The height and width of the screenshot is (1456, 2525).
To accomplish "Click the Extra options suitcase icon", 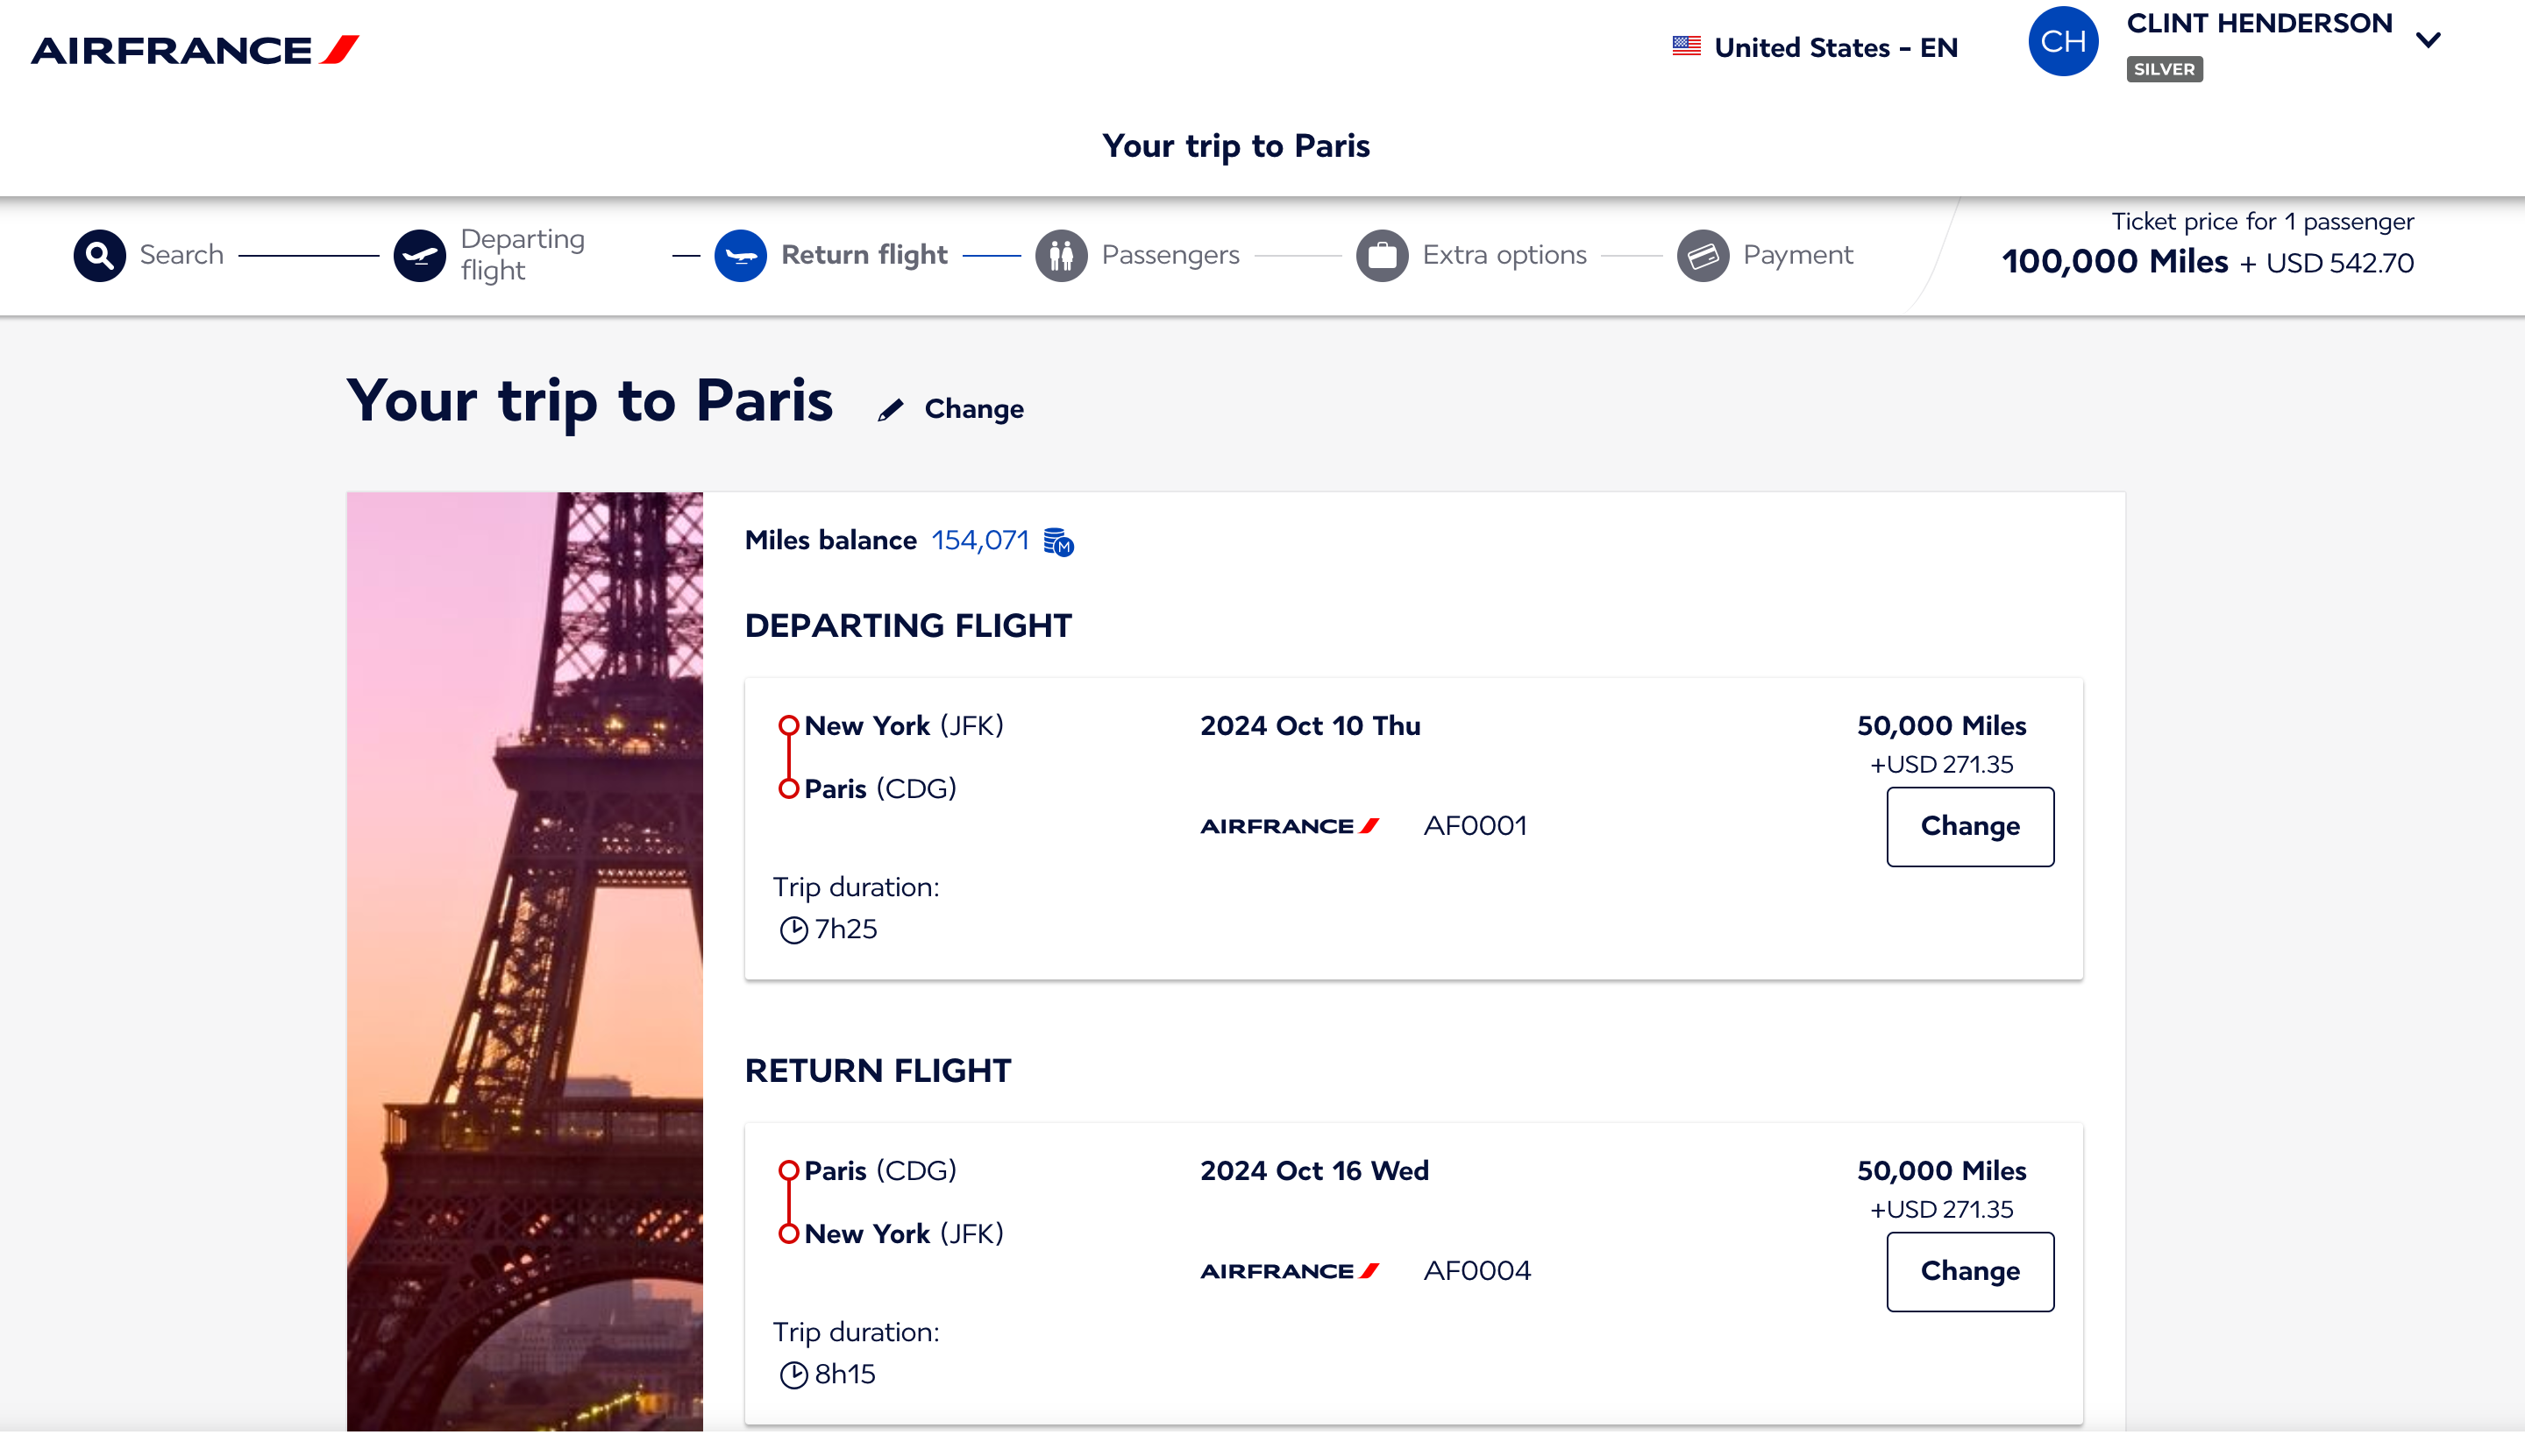I will click(1383, 255).
